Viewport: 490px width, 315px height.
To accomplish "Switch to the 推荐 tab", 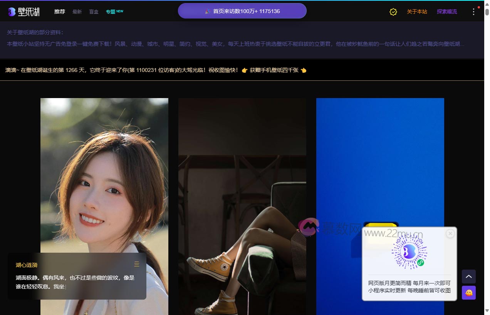I will click(60, 12).
